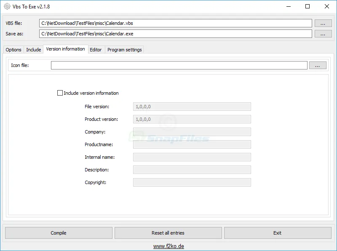Browse for the VBS file
337x251 pixels.
click(x=323, y=23)
